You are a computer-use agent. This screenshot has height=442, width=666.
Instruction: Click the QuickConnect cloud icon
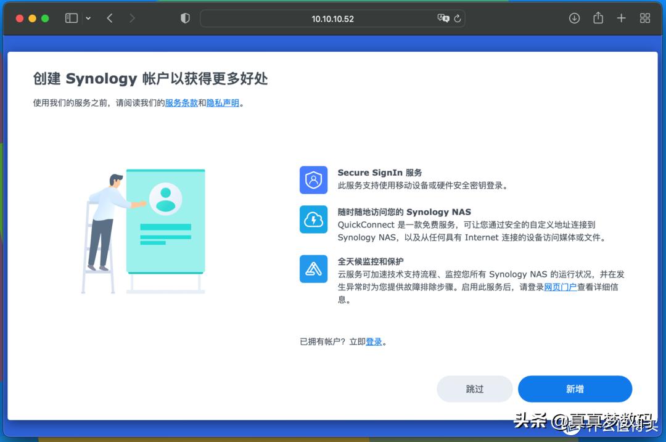[313, 219]
